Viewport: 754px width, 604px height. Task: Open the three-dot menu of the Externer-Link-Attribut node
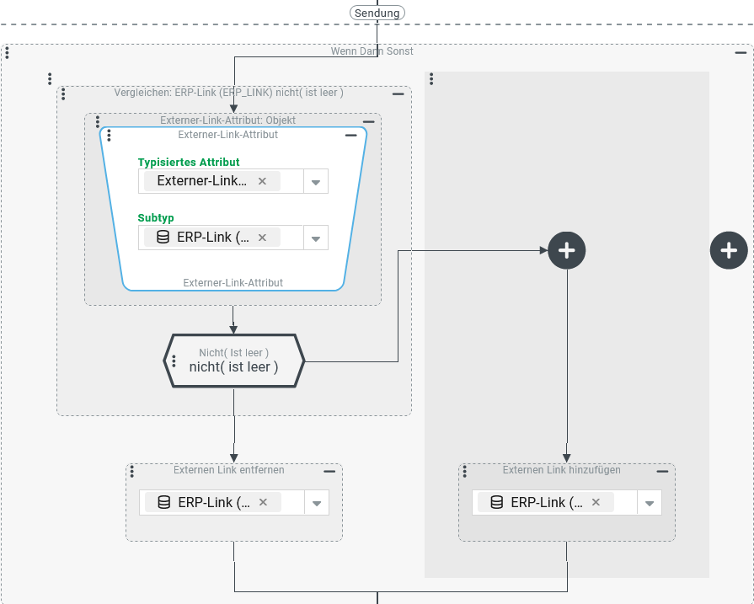110,136
